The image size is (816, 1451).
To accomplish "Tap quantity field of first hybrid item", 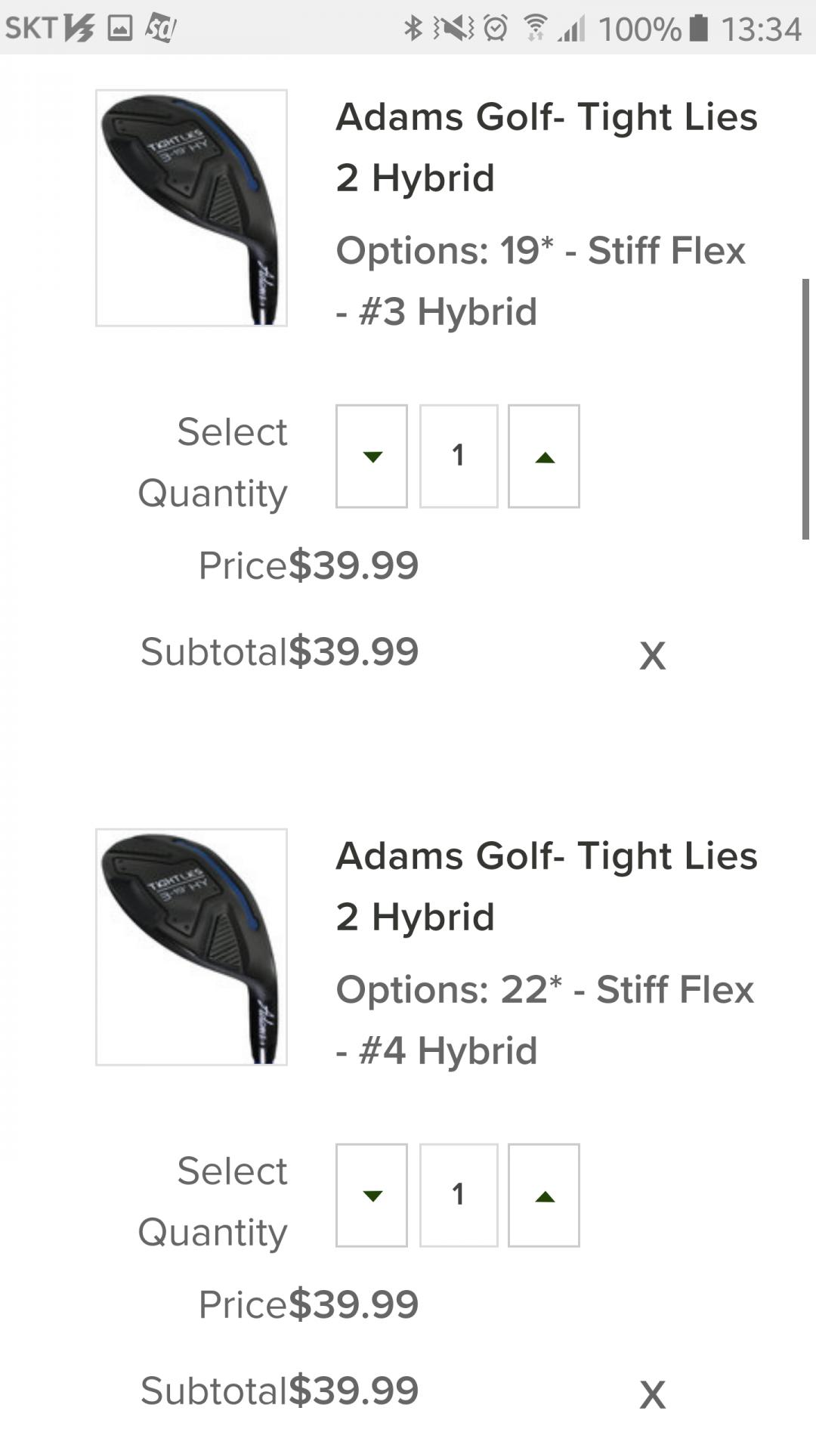I will click(x=459, y=456).
